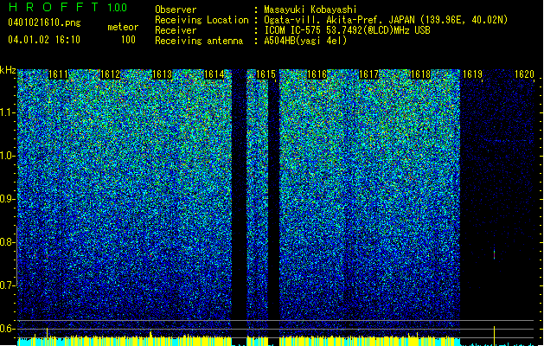Click the 0.8 kHz axis tick label
544x346 pixels.
point(7,242)
